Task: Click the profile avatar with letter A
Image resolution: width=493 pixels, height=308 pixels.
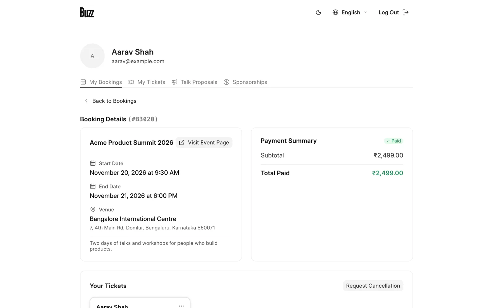Action: [x=92, y=56]
